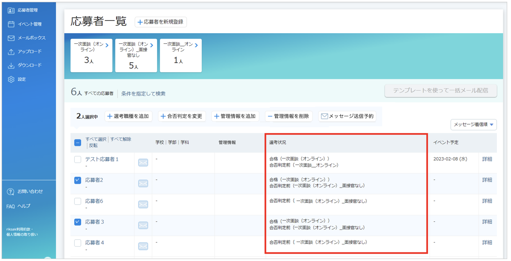Click mail icon next to テスト応募者１
511x261 pixels.
click(x=143, y=163)
